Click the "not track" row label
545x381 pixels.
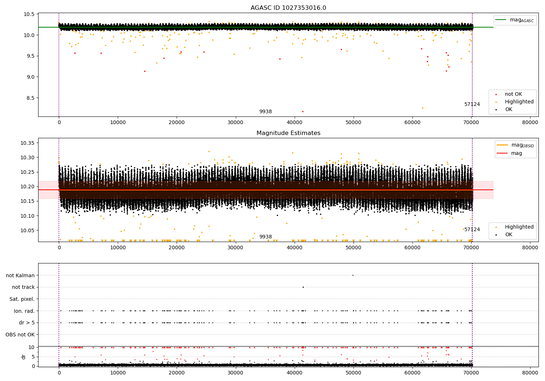23,287
